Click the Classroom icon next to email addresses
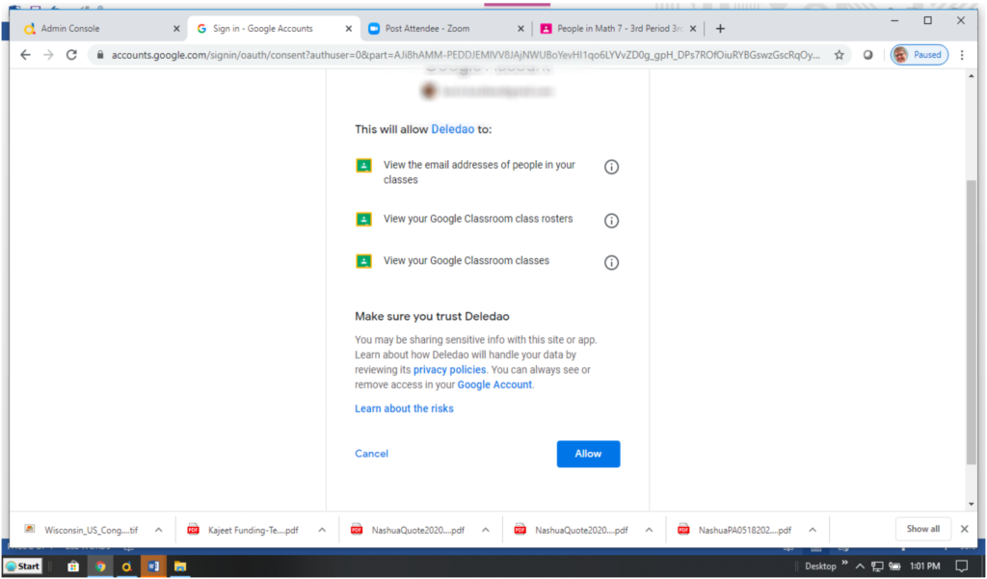Screen dimensions: 987x579 (363, 166)
